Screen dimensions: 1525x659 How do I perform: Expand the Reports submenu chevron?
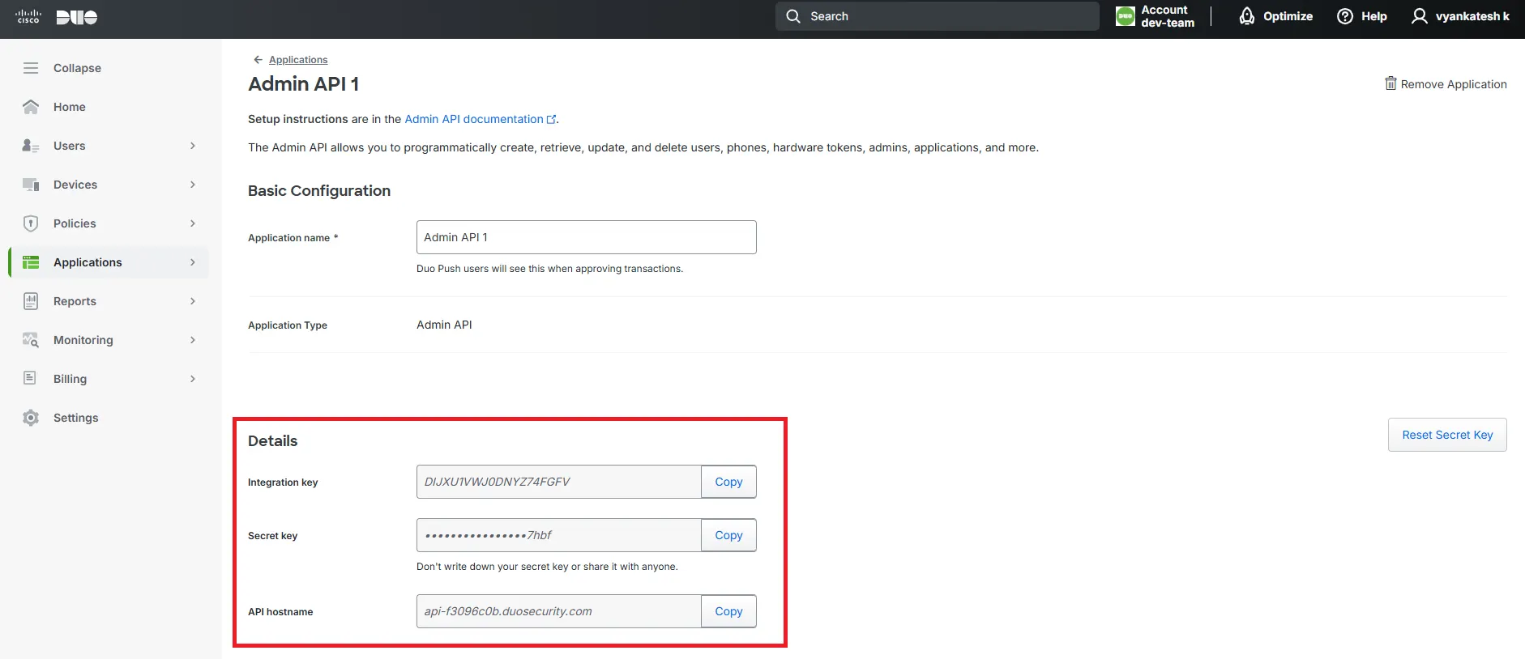pyautogui.click(x=193, y=301)
